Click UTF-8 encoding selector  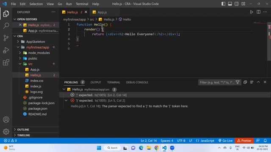[x=181, y=141]
